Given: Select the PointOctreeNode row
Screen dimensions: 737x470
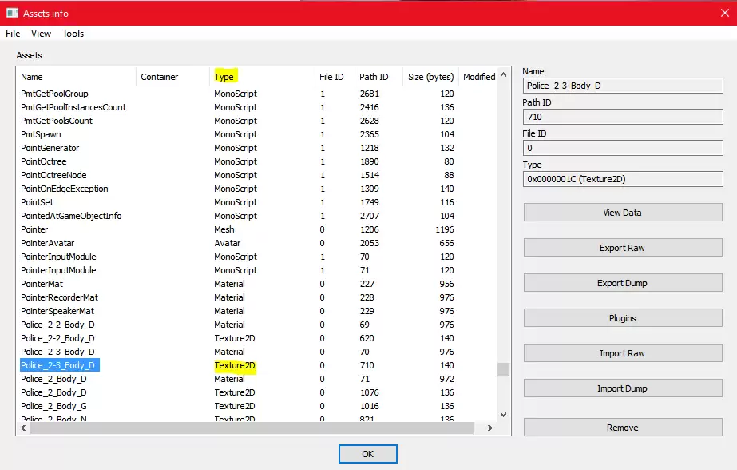Looking at the screenshot, I should click(256, 175).
